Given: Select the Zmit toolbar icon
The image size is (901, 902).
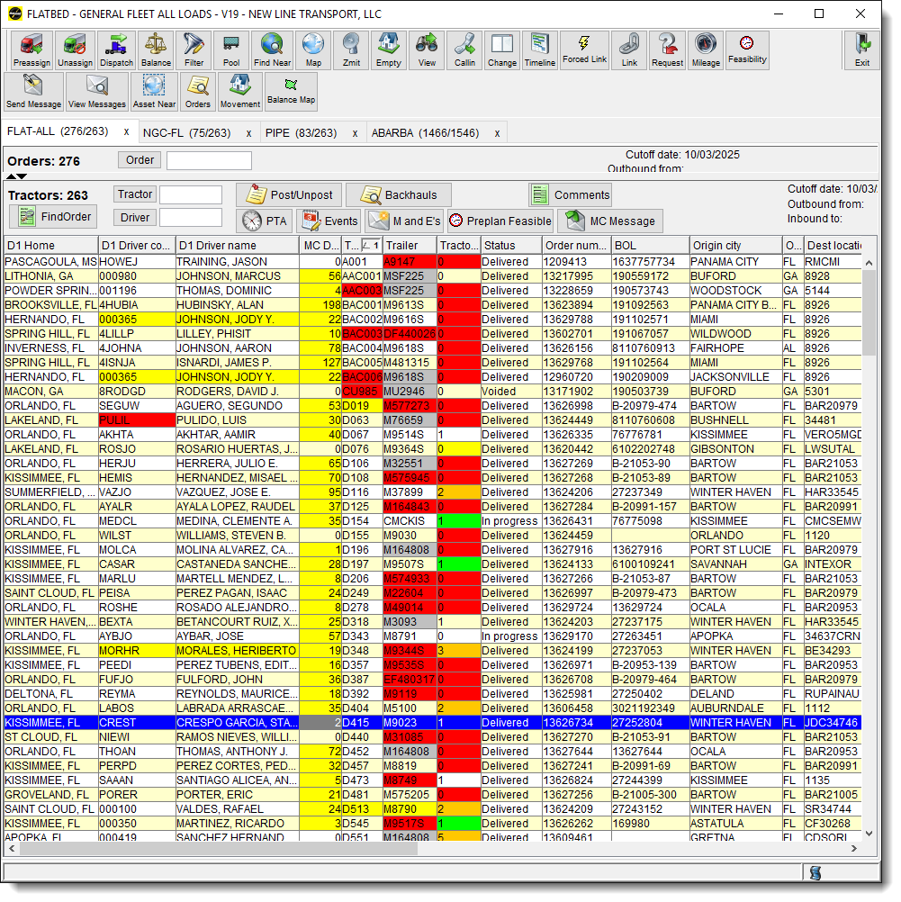Looking at the screenshot, I should (351, 50).
